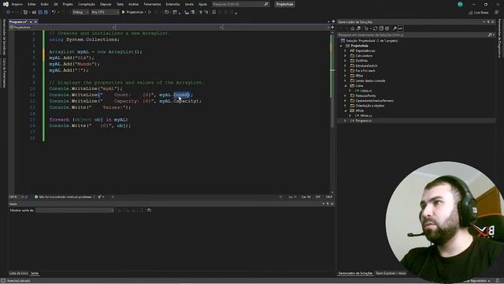The width and height of the screenshot is (504, 284).
Task: Select While.cs file in Solution Explorer
Action: pos(365,116)
